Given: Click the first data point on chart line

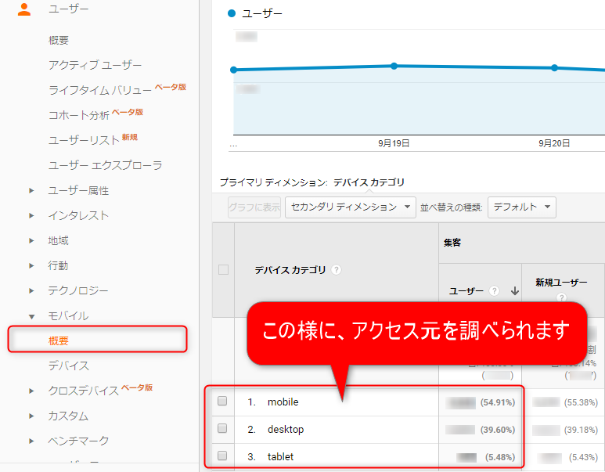Looking at the screenshot, I should (x=233, y=70).
